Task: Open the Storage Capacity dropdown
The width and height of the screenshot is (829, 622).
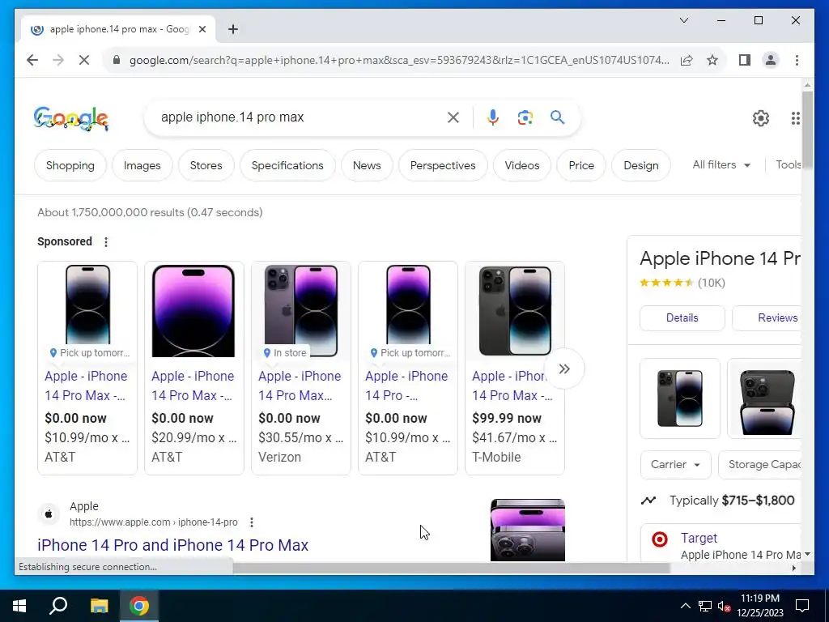Action: tap(759, 464)
